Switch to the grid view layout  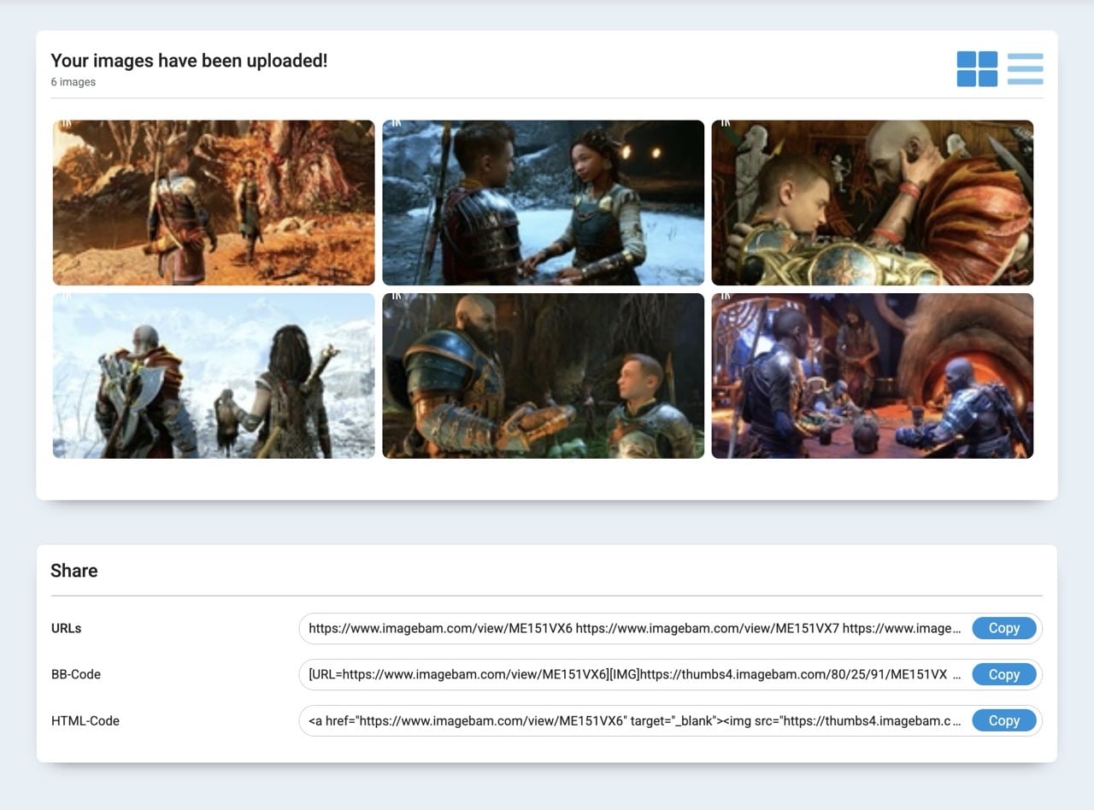pyautogui.click(x=977, y=69)
